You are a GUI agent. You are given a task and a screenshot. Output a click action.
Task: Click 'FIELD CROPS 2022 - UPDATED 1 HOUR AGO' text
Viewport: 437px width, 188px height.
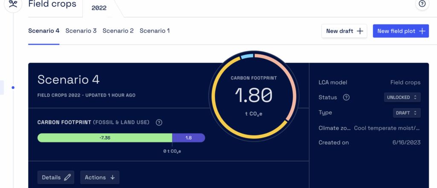click(86, 95)
